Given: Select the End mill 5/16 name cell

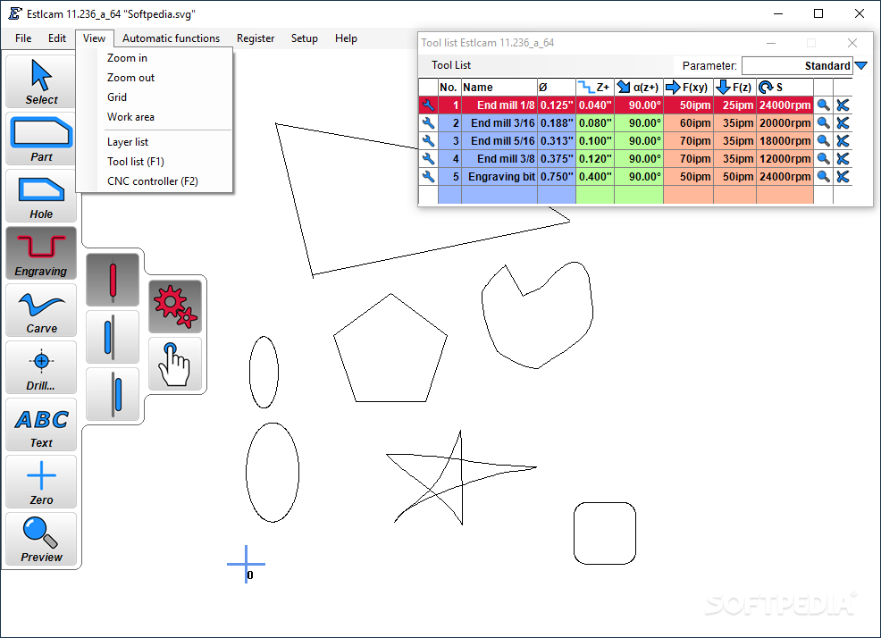Looking at the screenshot, I should (x=499, y=140).
